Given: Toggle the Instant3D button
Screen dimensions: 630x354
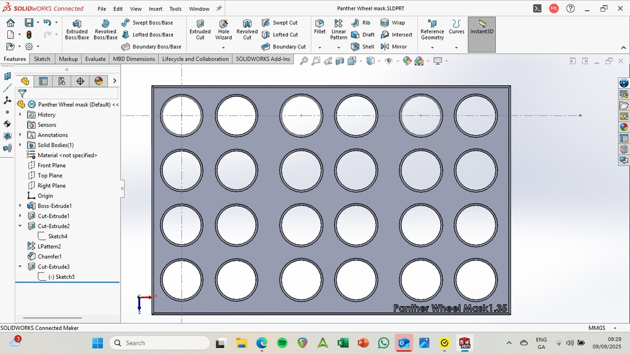Looking at the screenshot, I should [x=482, y=34].
